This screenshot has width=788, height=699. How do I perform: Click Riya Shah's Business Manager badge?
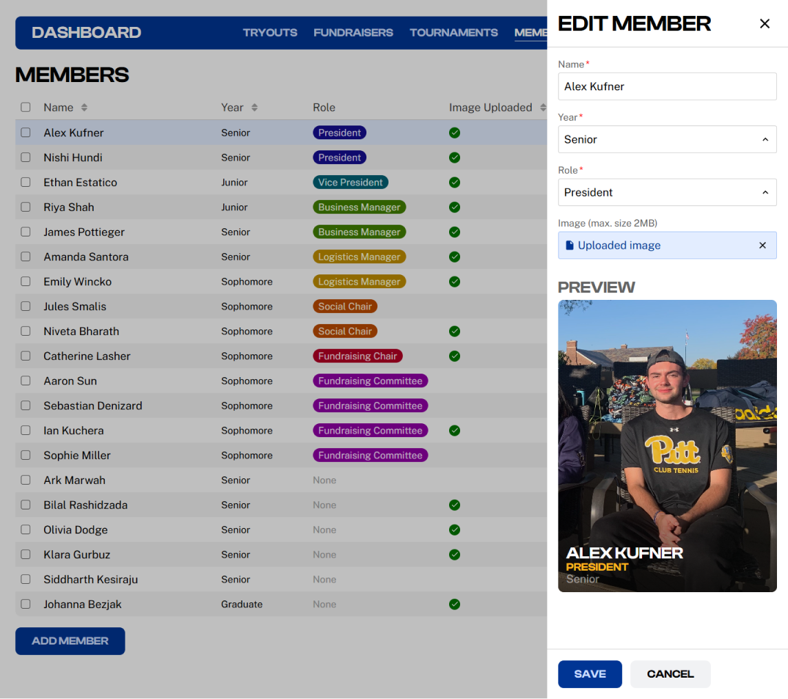coord(359,207)
